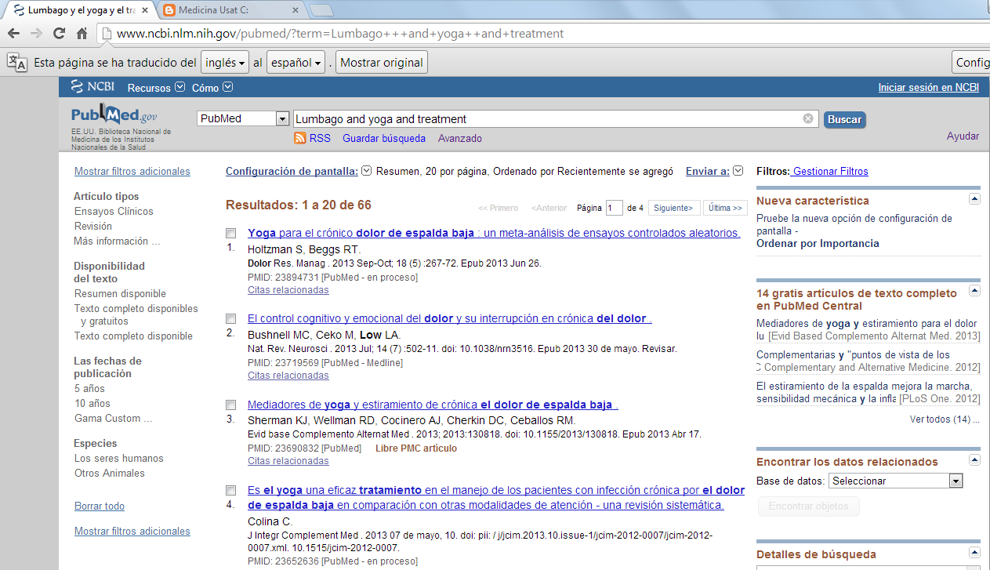This screenshot has width=990, height=570.
Task: Click the browser Forward arrow
Action: pos(36,34)
